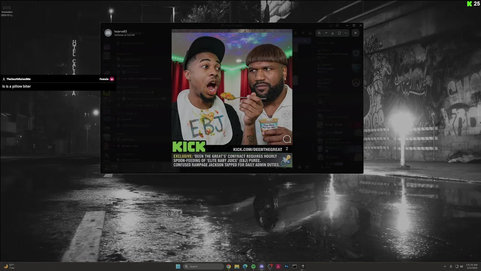
Task: Open the clock and date panel
Action: (472, 266)
